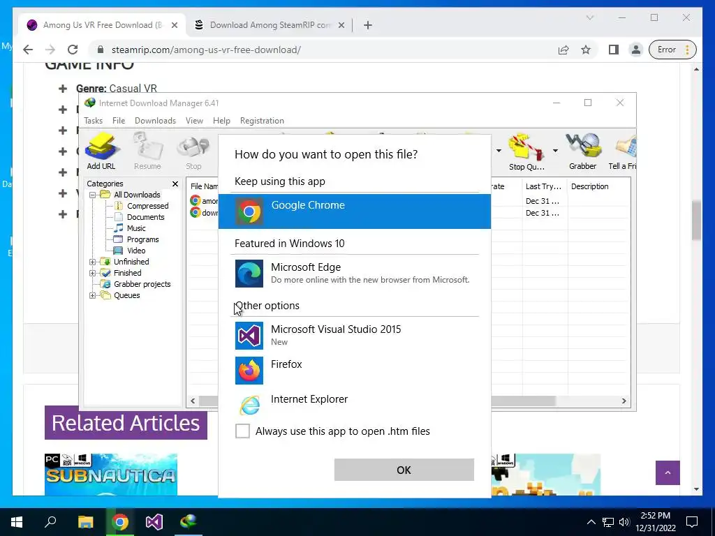The height and width of the screenshot is (536, 715).
Task: Open Windows Start menu
Action: [17, 522]
